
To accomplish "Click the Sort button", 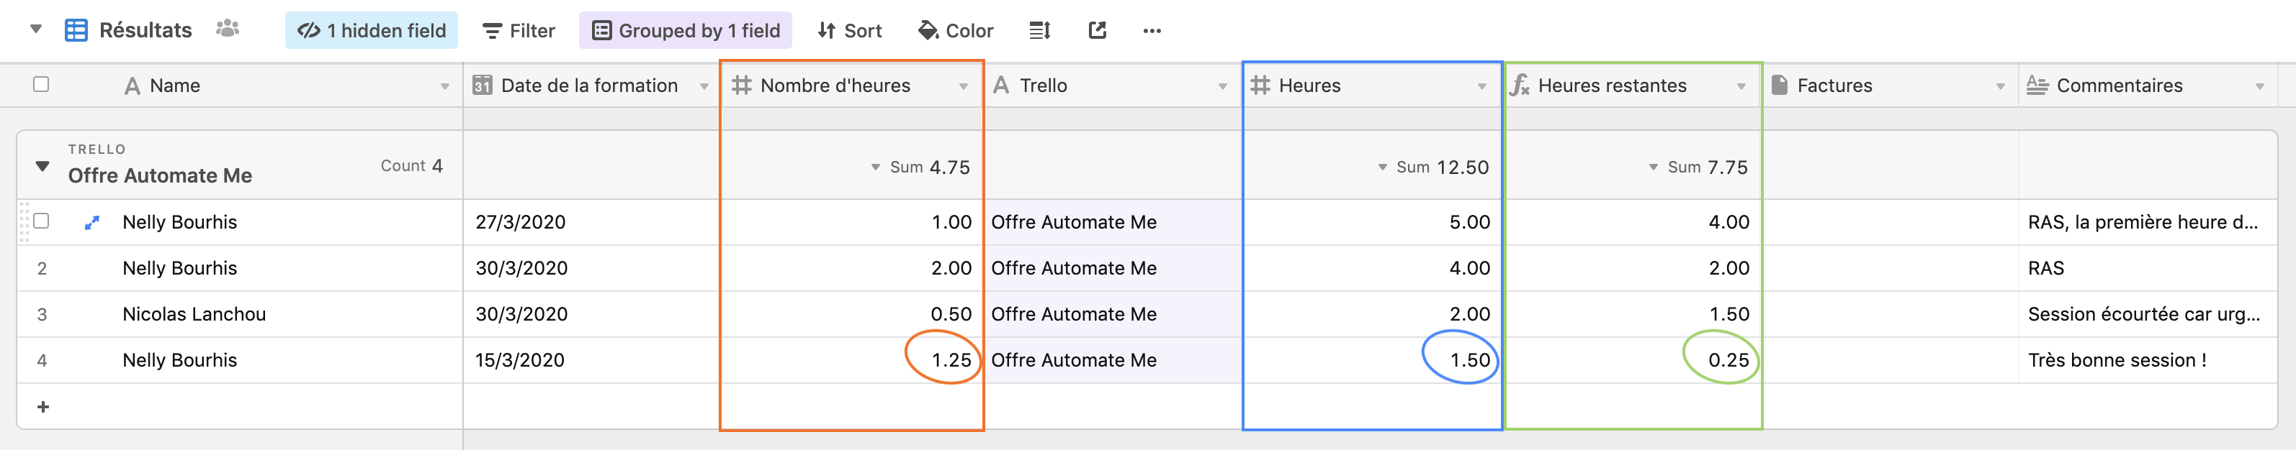I will [x=849, y=31].
